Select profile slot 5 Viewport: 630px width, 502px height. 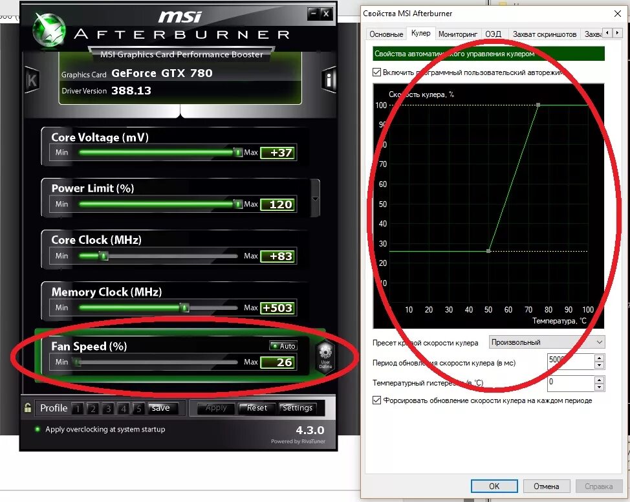[138, 408]
